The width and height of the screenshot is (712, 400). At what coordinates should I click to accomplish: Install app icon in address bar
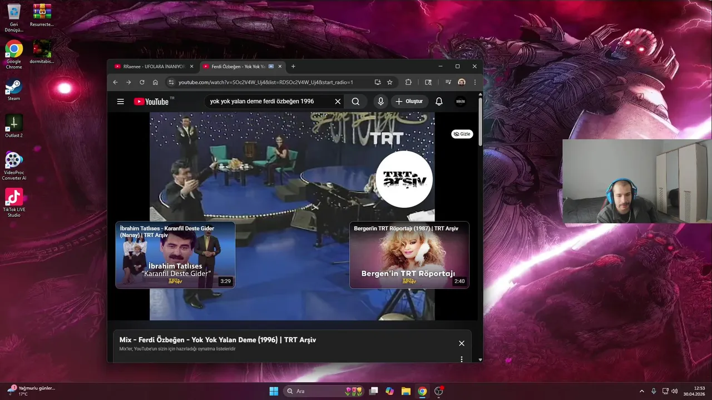point(378,82)
